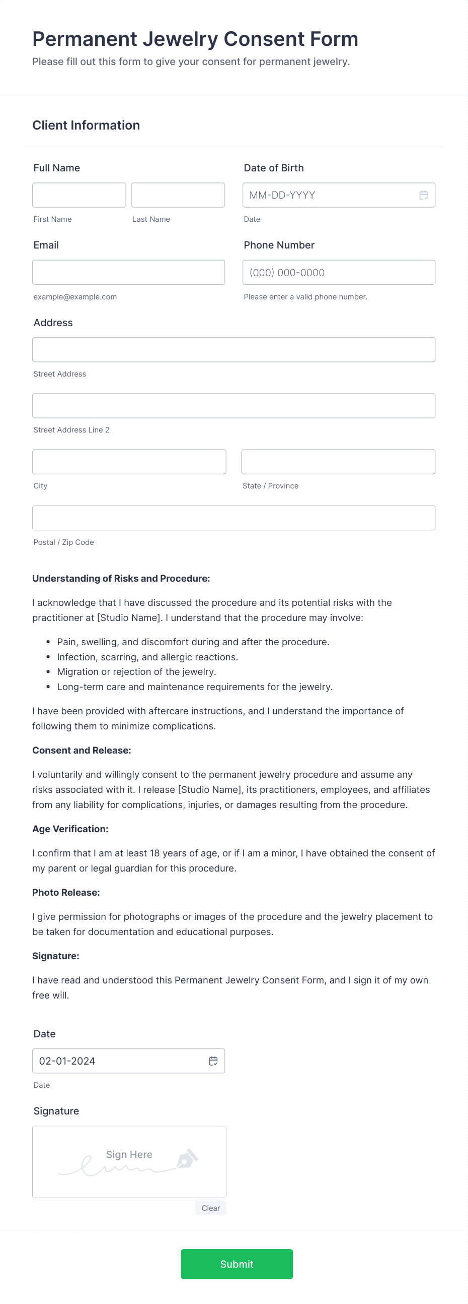
Task: Open the Date of Birth calendar picker
Action: (424, 195)
